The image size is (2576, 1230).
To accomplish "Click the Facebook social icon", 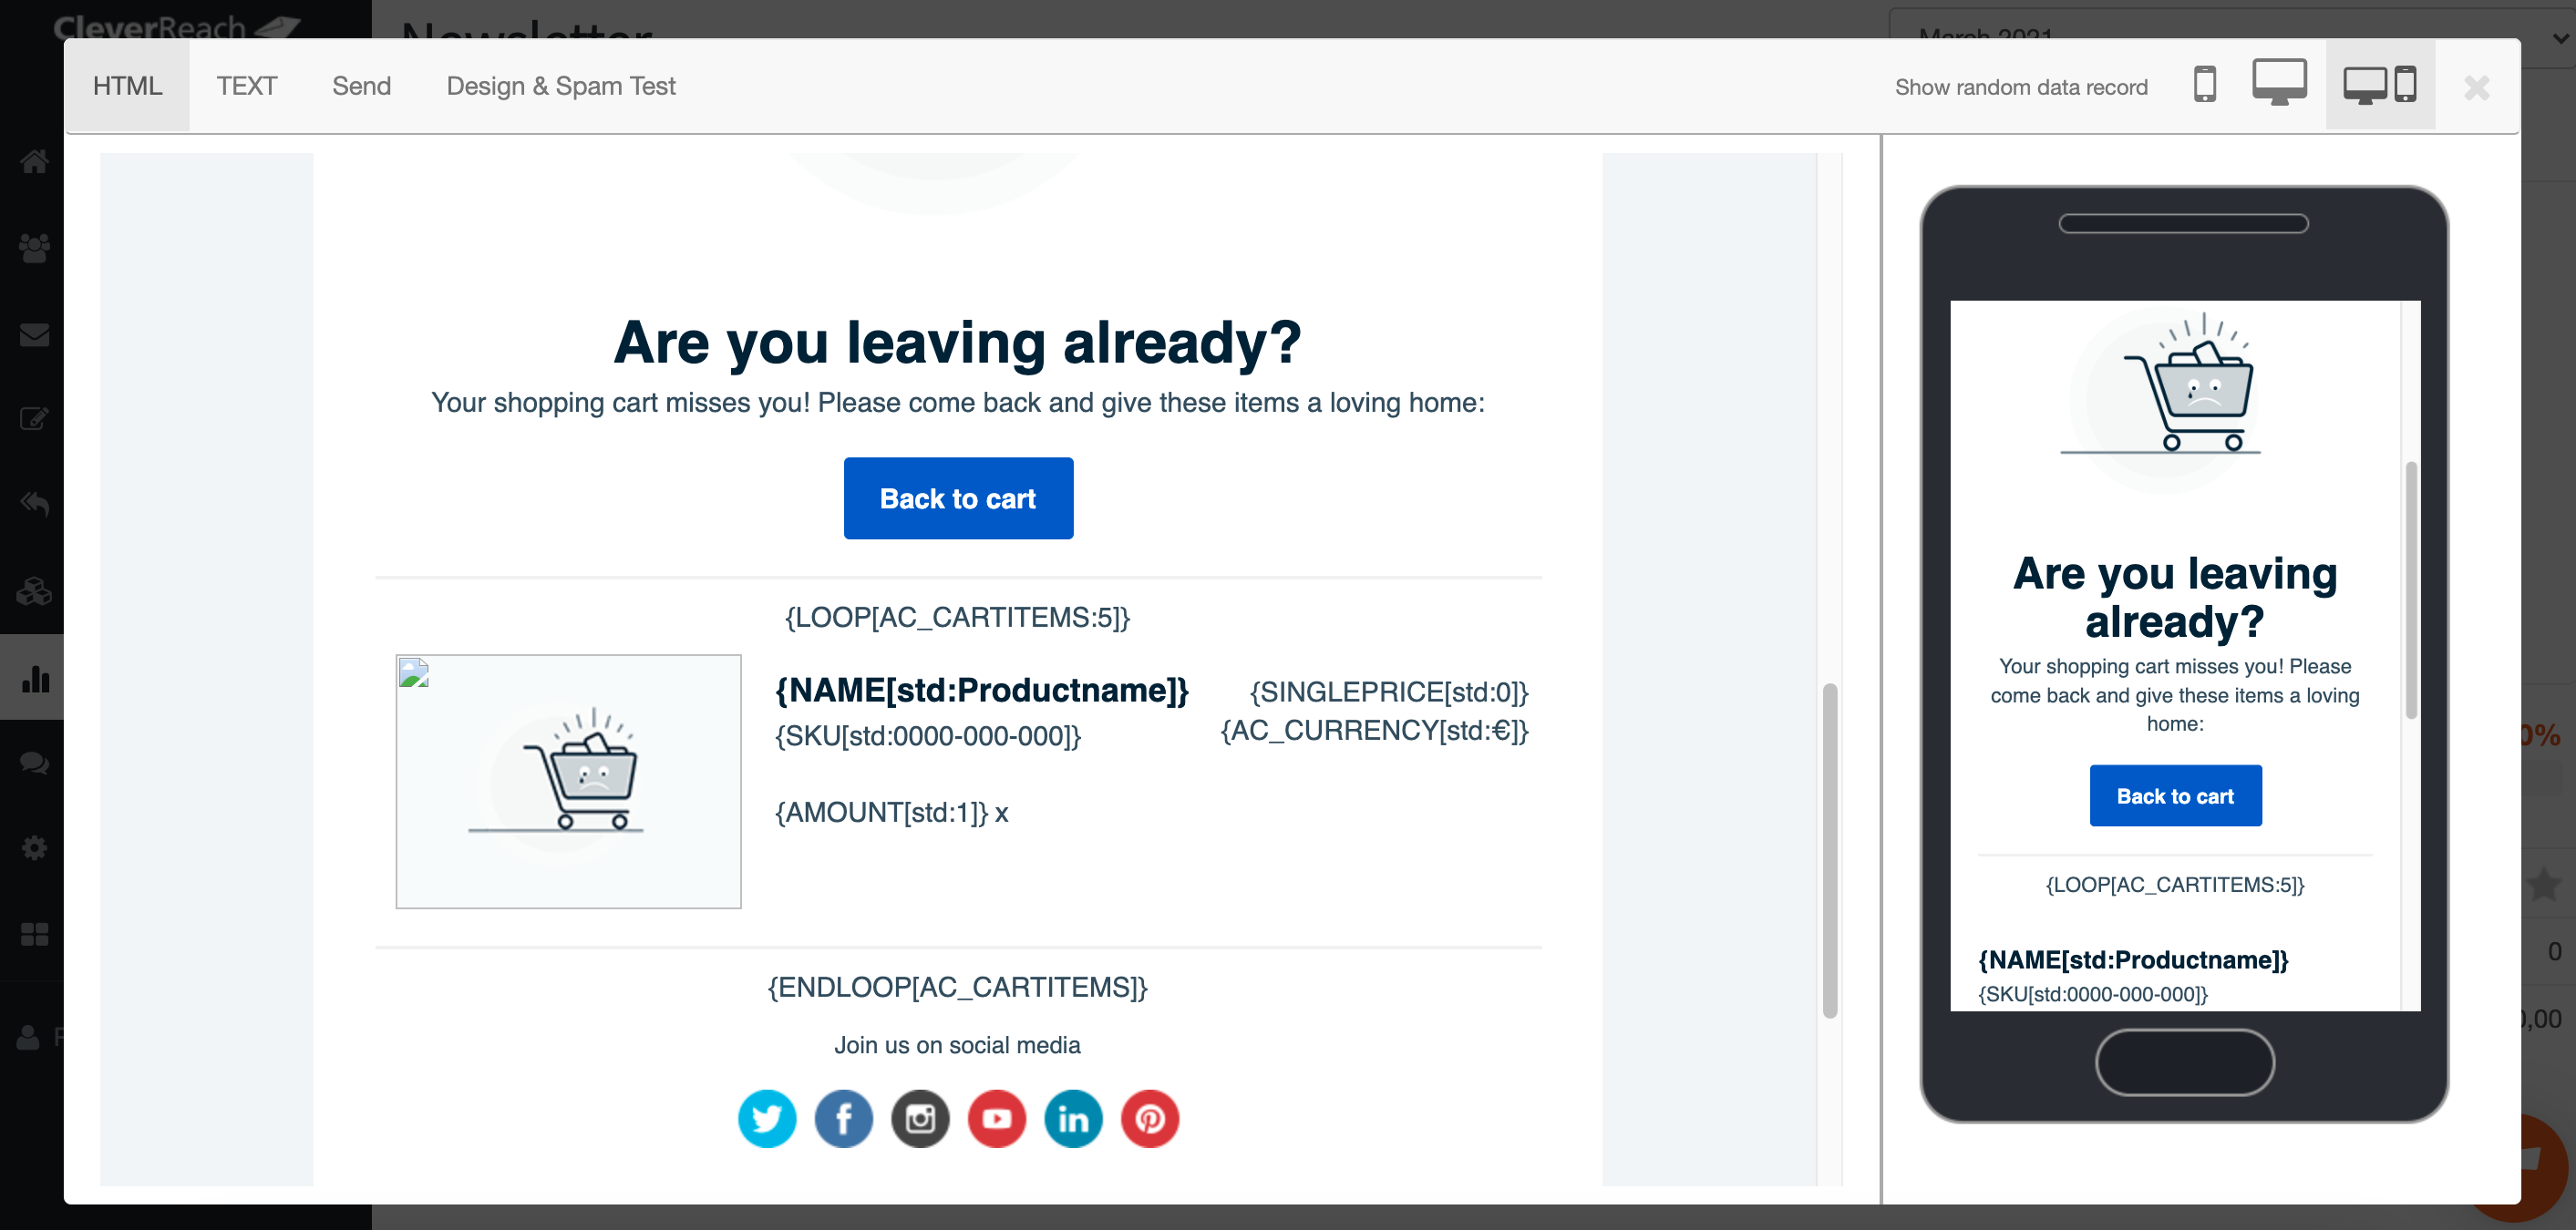I will (x=843, y=1118).
